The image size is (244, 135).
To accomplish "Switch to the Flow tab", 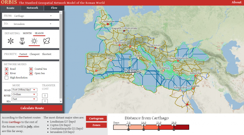I will [x=54, y=7].
